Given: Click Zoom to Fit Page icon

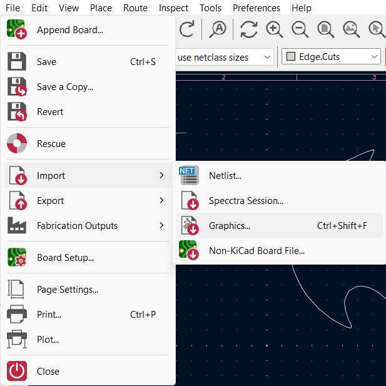Looking at the screenshot, I should 326,29.
